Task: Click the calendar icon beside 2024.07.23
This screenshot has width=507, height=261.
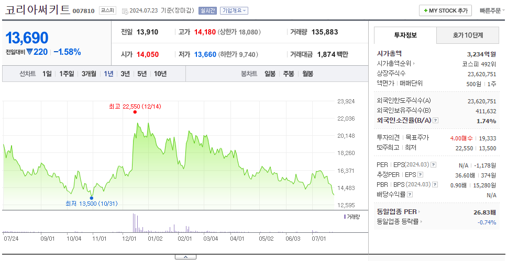Action: [x=125, y=11]
